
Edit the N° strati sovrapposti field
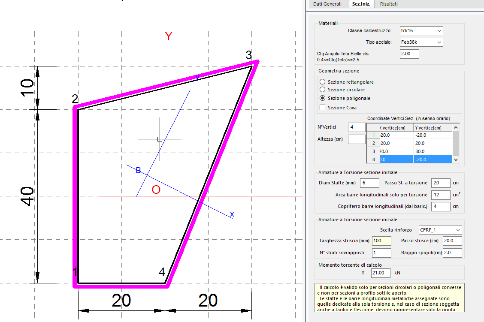tap(381, 253)
